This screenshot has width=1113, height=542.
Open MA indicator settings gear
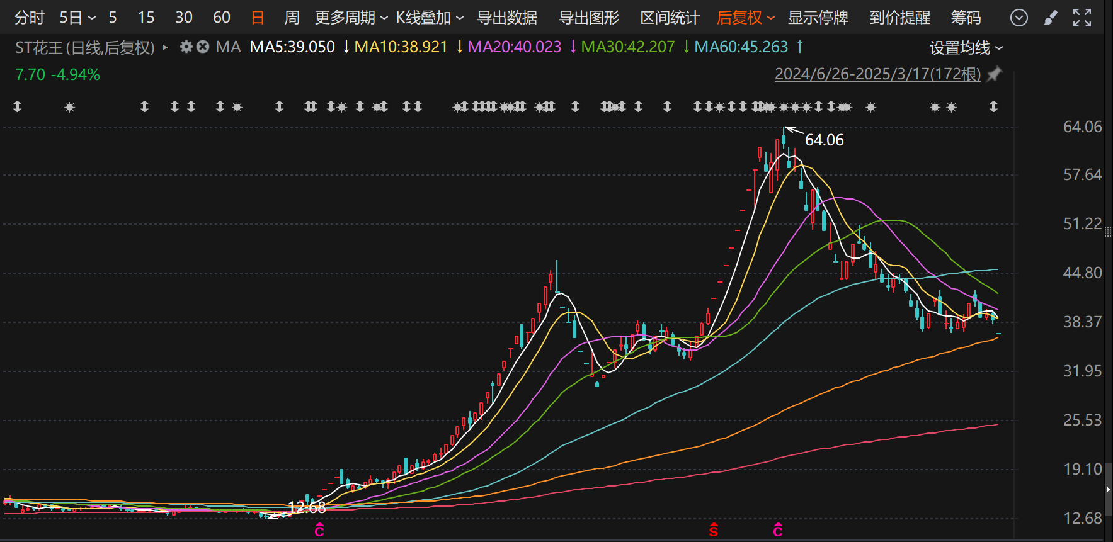pos(186,47)
